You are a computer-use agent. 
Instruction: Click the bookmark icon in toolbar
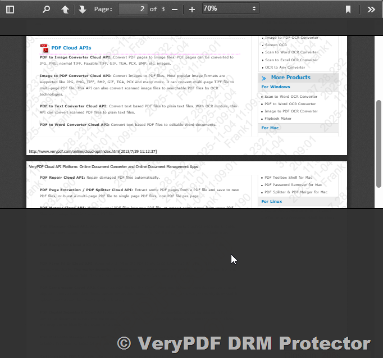tap(348, 9)
